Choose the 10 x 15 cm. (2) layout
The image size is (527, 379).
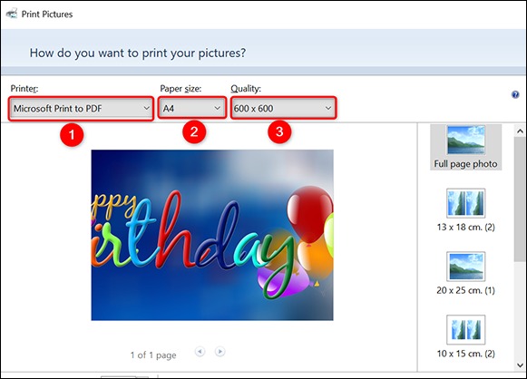pos(466,336)
